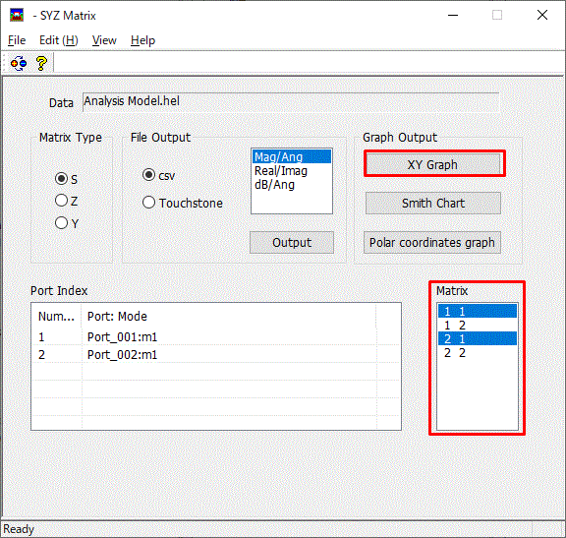This screenshot has height=538, width=566.
Task: Click the SYZ Matrix app icon in title bar
Action: [x=17, y=15]
